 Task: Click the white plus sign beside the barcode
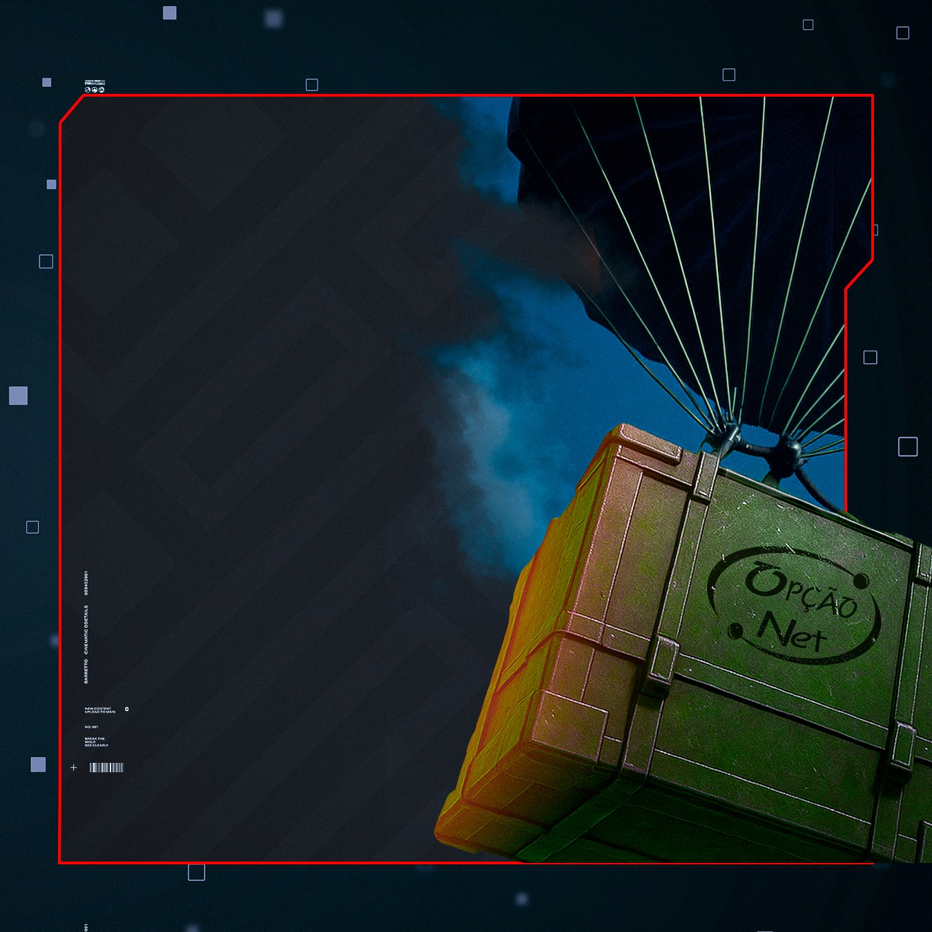point(74,767)
